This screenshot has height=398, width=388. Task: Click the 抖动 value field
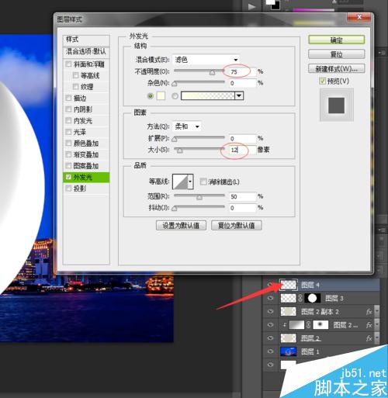click(x=242, y=208)
